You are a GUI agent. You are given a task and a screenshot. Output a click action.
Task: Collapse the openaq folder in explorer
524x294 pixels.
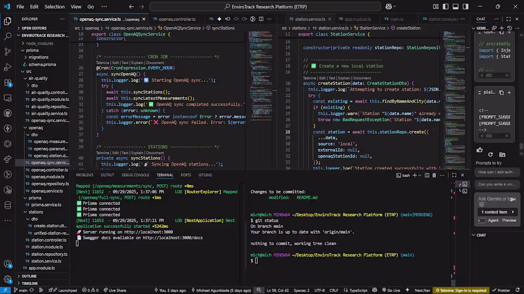[x=35, y=127]
